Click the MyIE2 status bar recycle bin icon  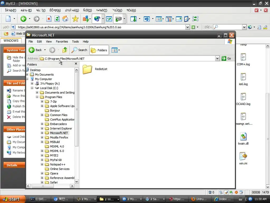(210, 192)
